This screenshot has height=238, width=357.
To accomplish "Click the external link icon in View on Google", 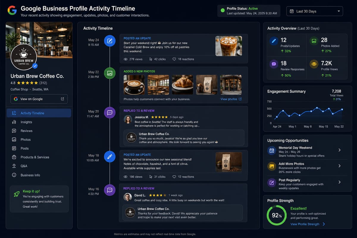I will coord(62,99).
